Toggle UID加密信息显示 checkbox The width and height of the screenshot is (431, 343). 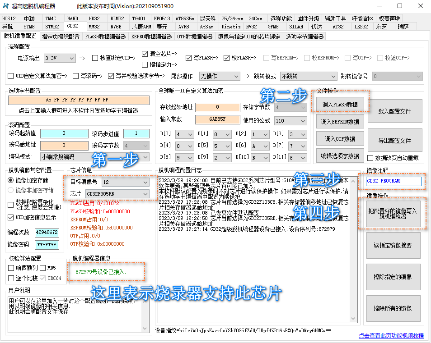pyautogui.click(x=11, y=217)
